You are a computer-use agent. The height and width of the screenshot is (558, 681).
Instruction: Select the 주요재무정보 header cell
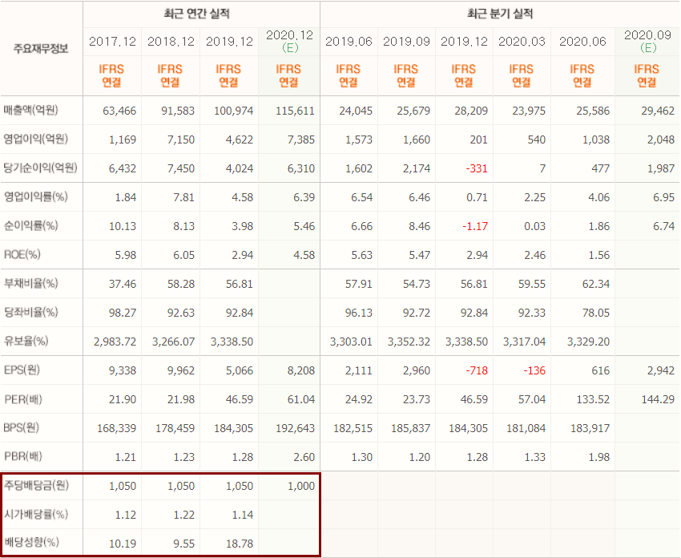[41, 48]
